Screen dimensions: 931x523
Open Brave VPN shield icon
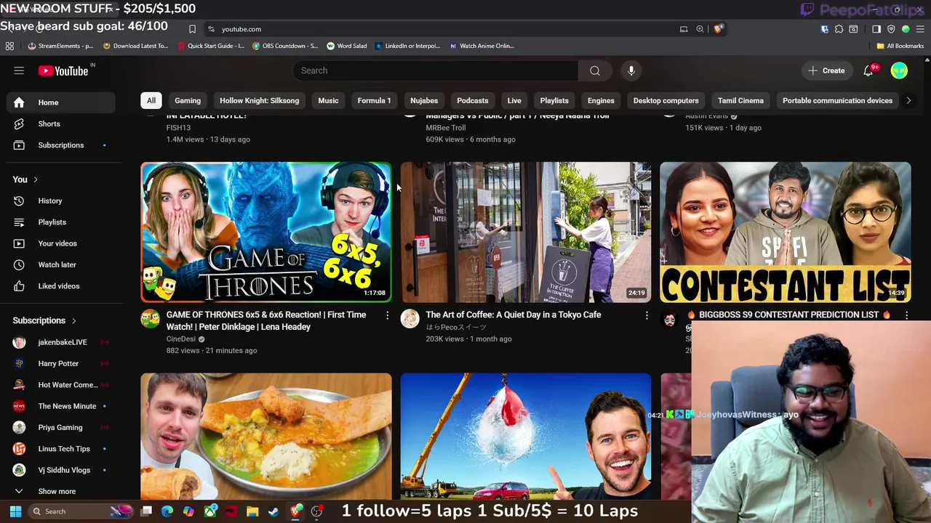(891, 29)
